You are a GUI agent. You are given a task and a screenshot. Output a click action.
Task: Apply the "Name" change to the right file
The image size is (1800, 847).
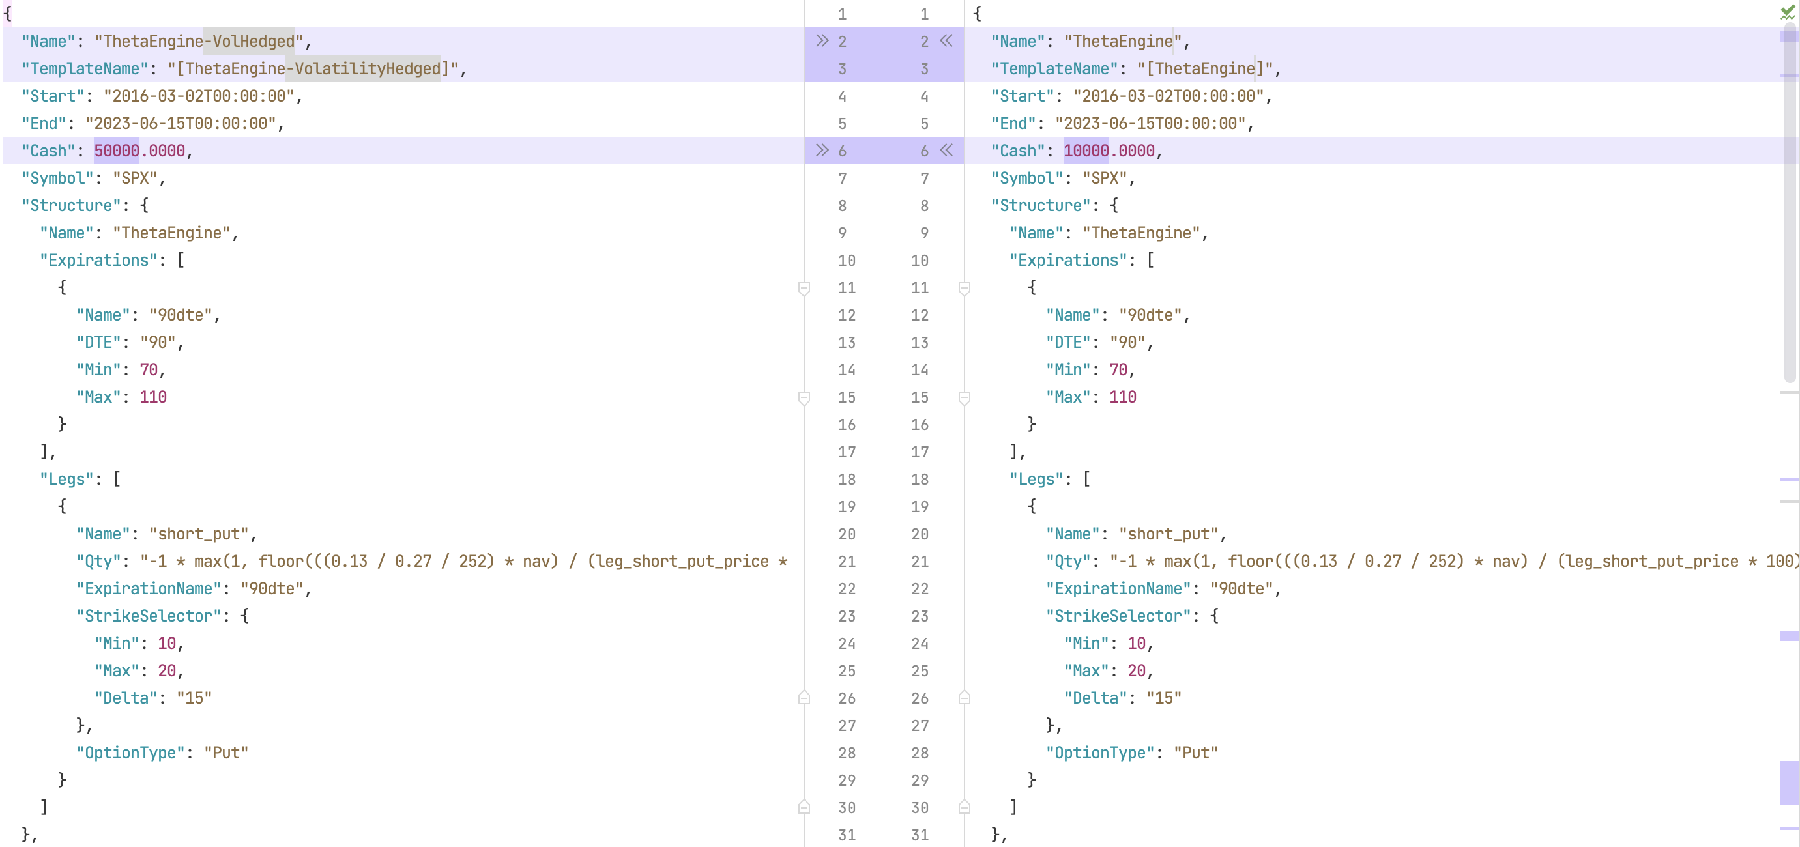click(x=823, y=41)
